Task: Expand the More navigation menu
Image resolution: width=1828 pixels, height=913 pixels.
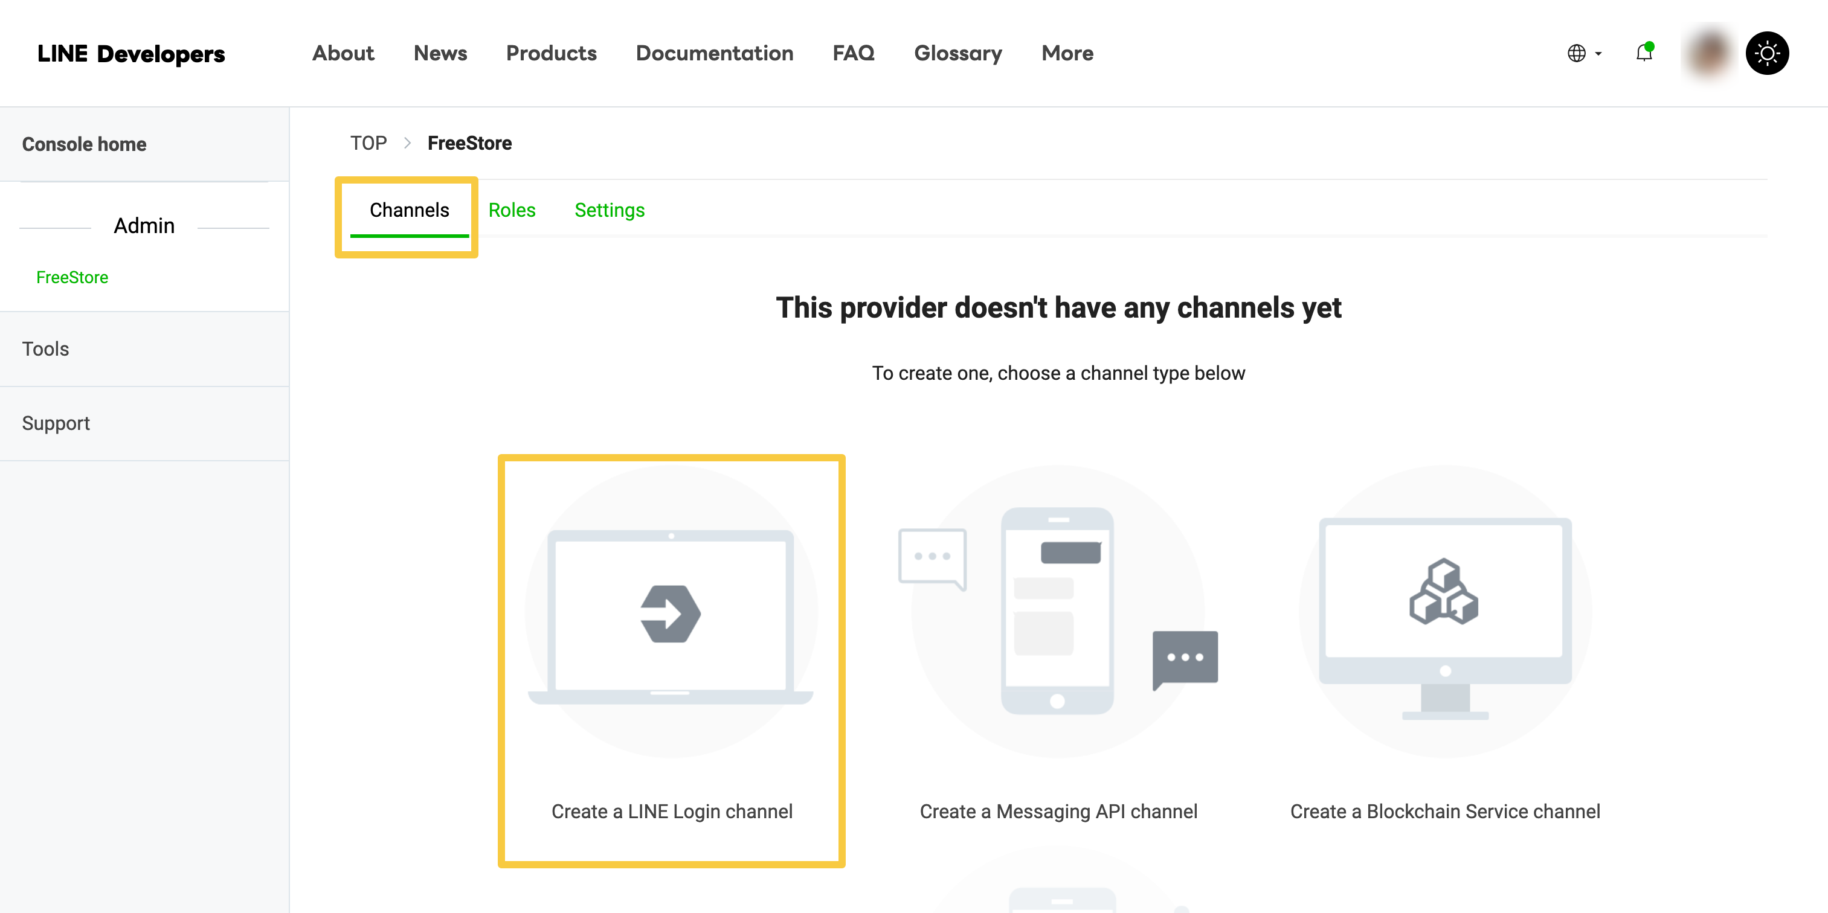Action: pyautogui.click(x=1067, y=53)
